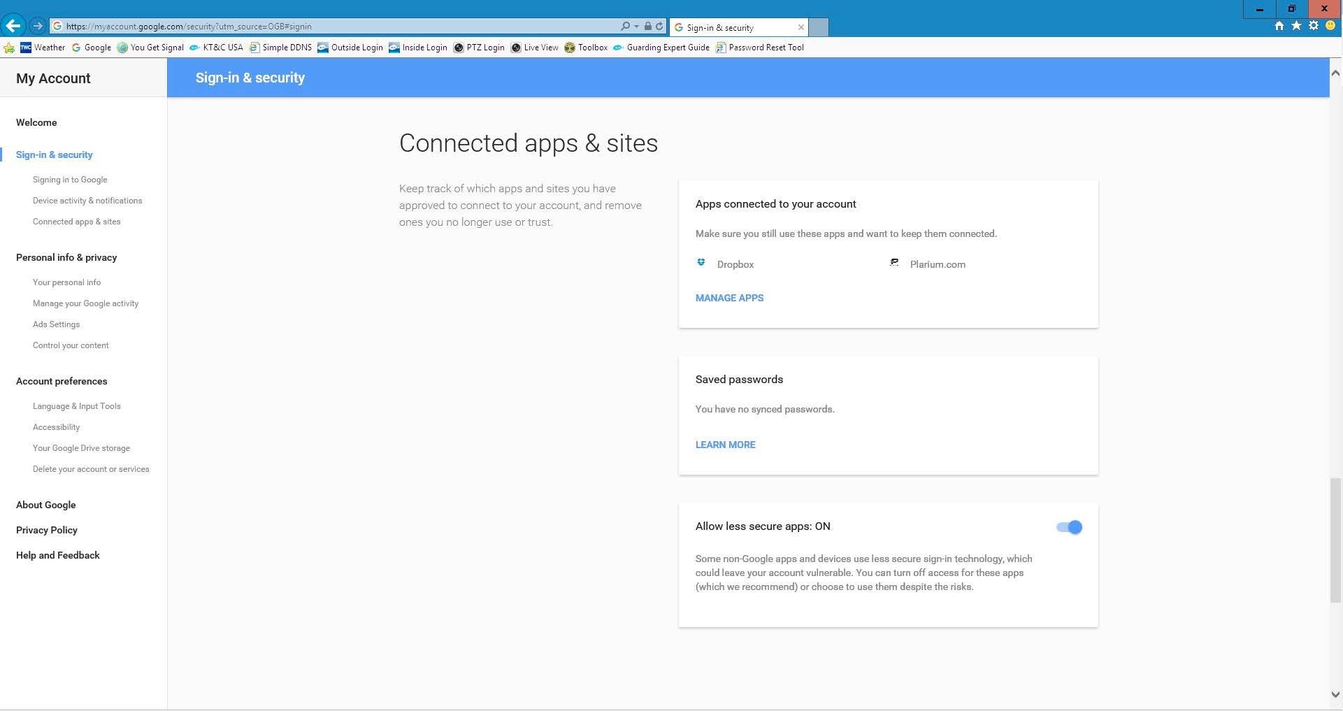Click the browser Back arrow button

13,26
